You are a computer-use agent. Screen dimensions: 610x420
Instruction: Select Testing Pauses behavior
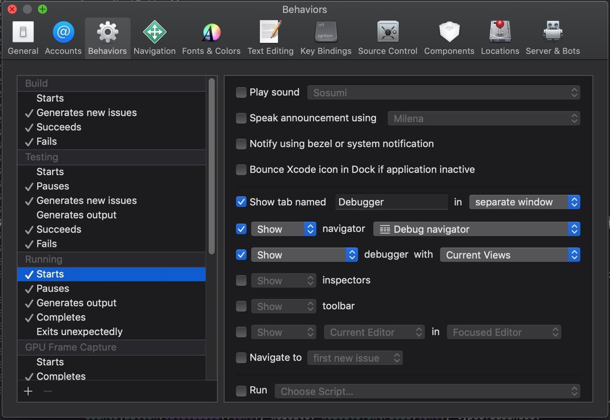click(112, 186)
